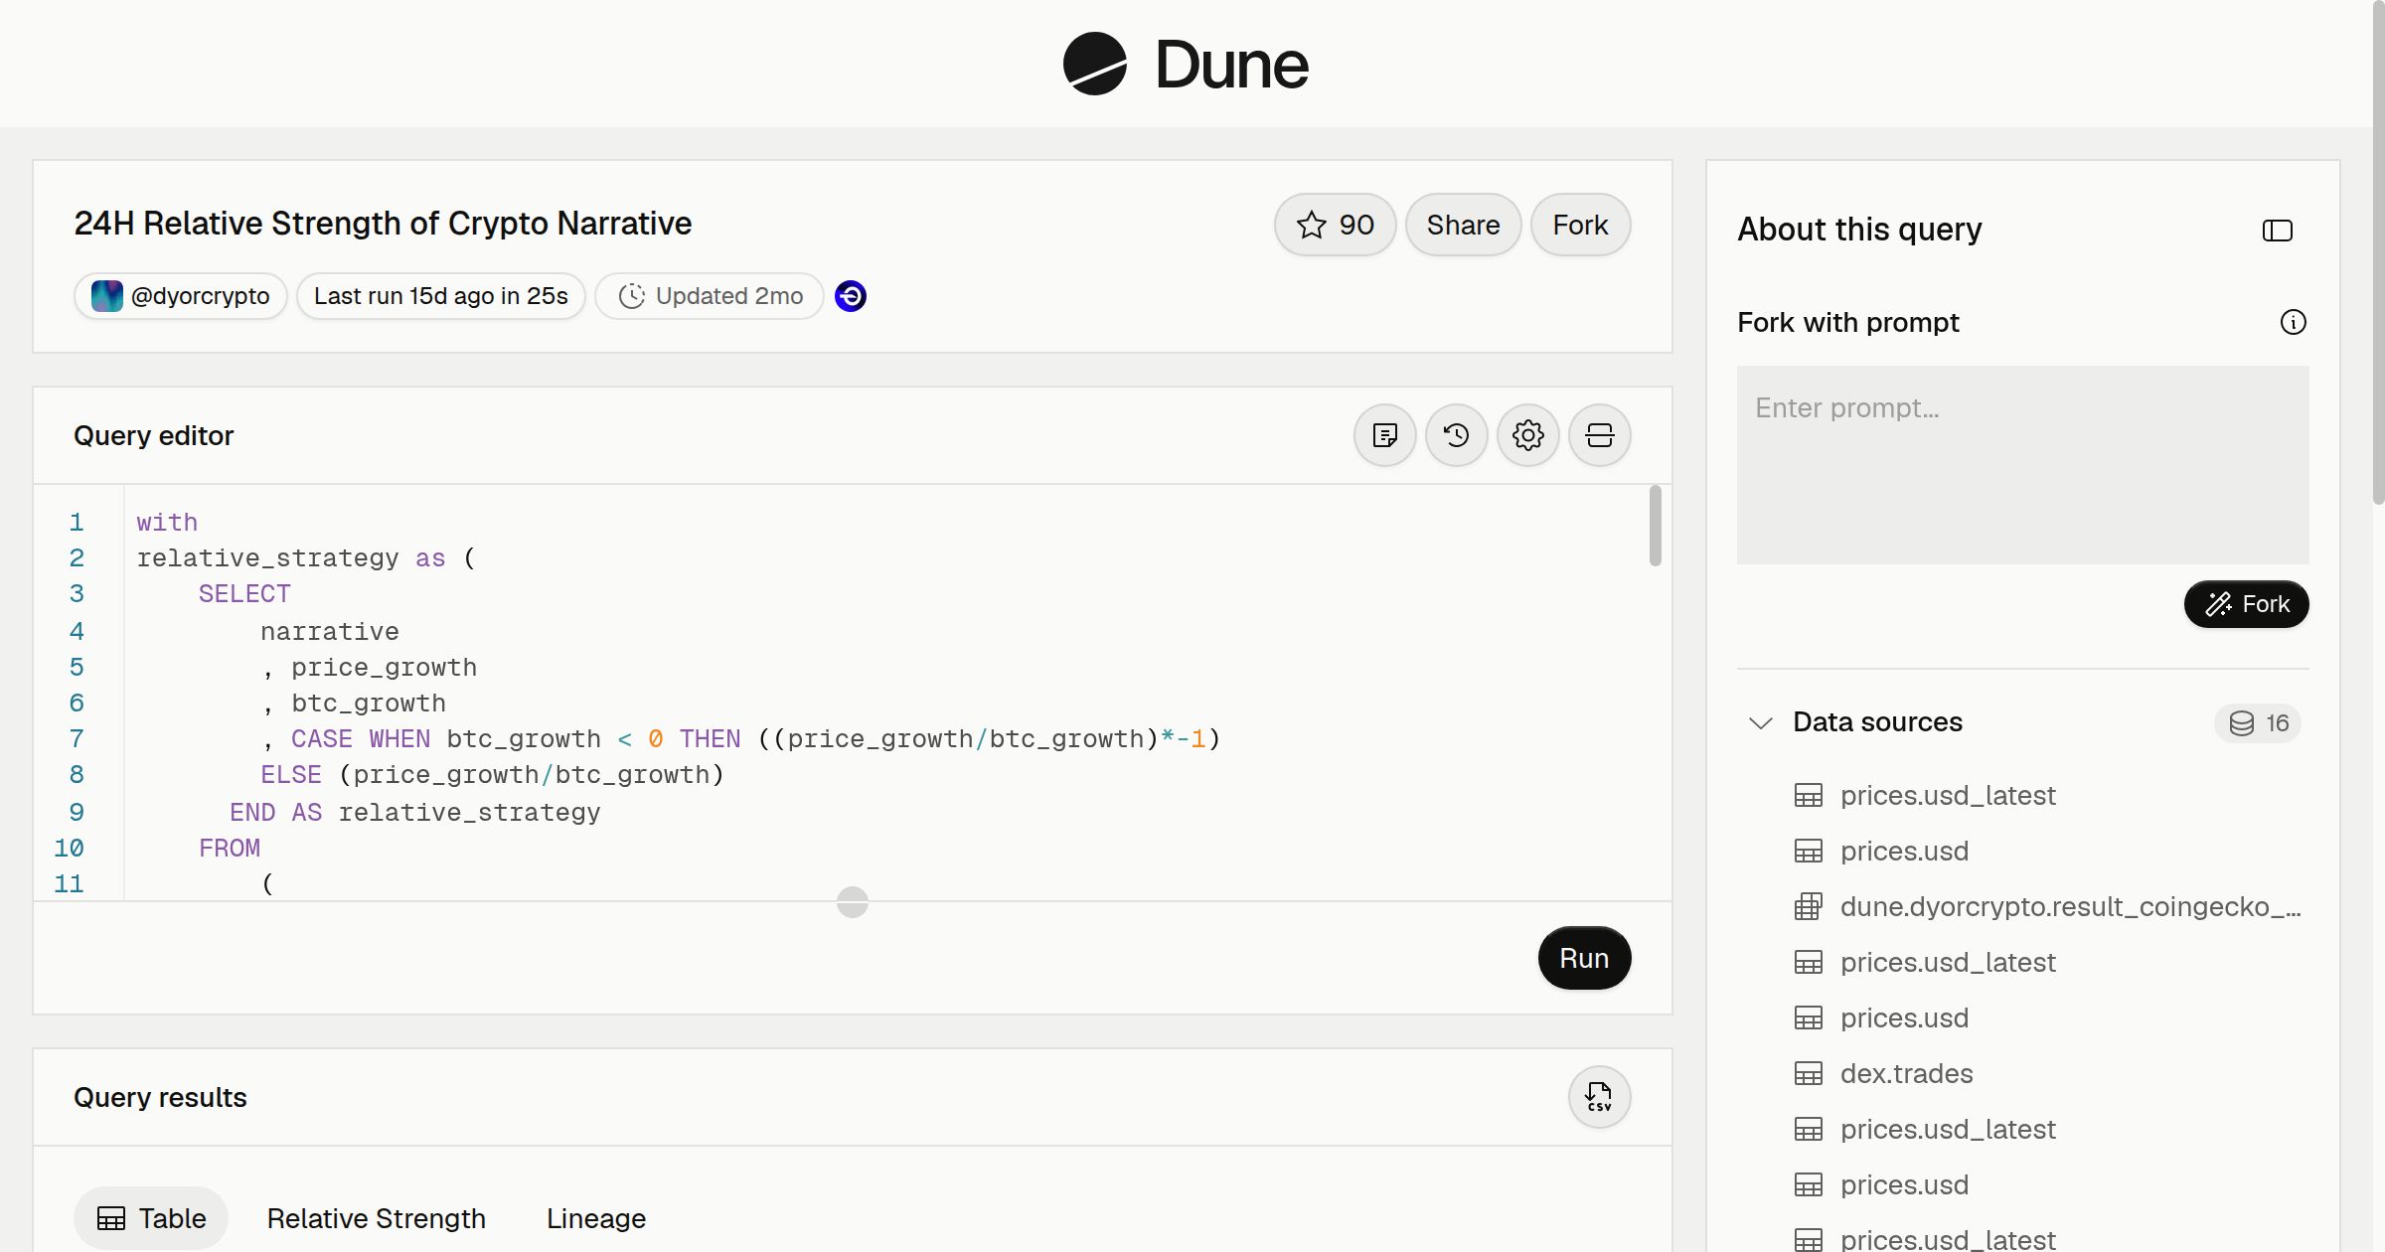
Task: Open query editor settings gear
Action: 1528,435
